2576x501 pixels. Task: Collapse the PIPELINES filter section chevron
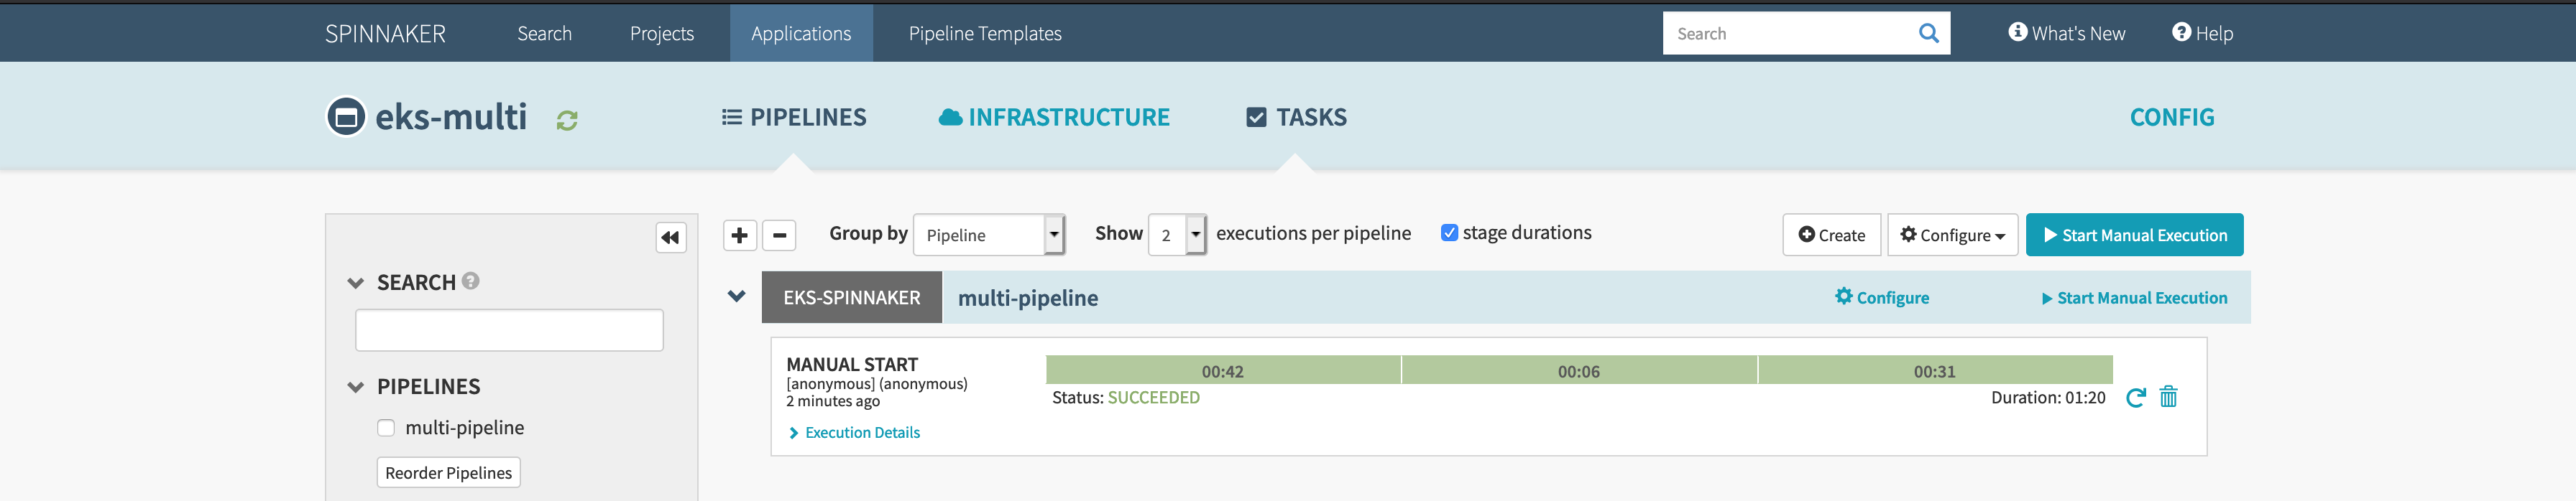click(x=355, y=387)
